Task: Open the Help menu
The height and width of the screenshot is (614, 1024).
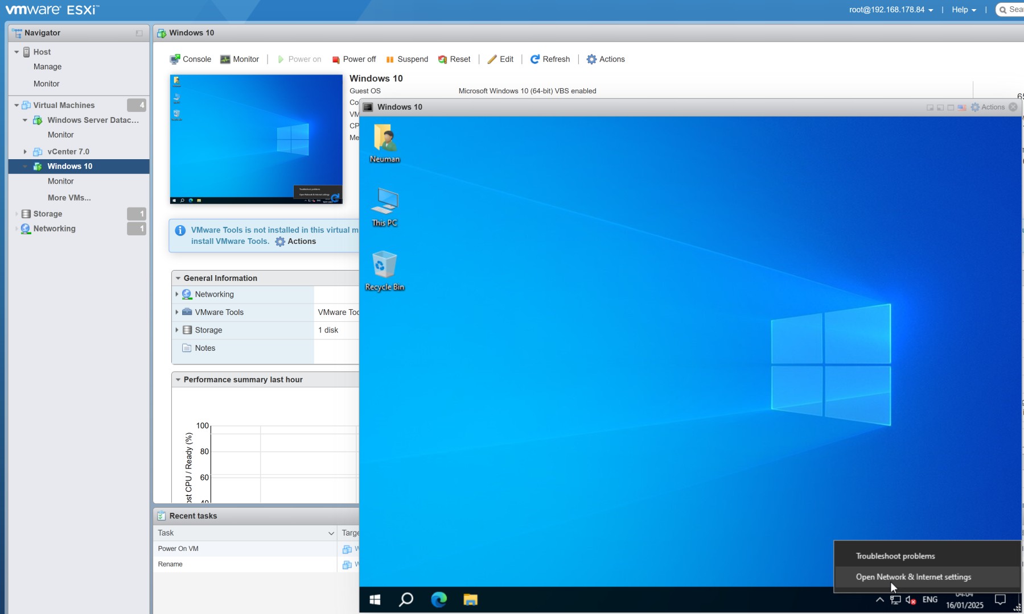Action: (x=964, y=10)
